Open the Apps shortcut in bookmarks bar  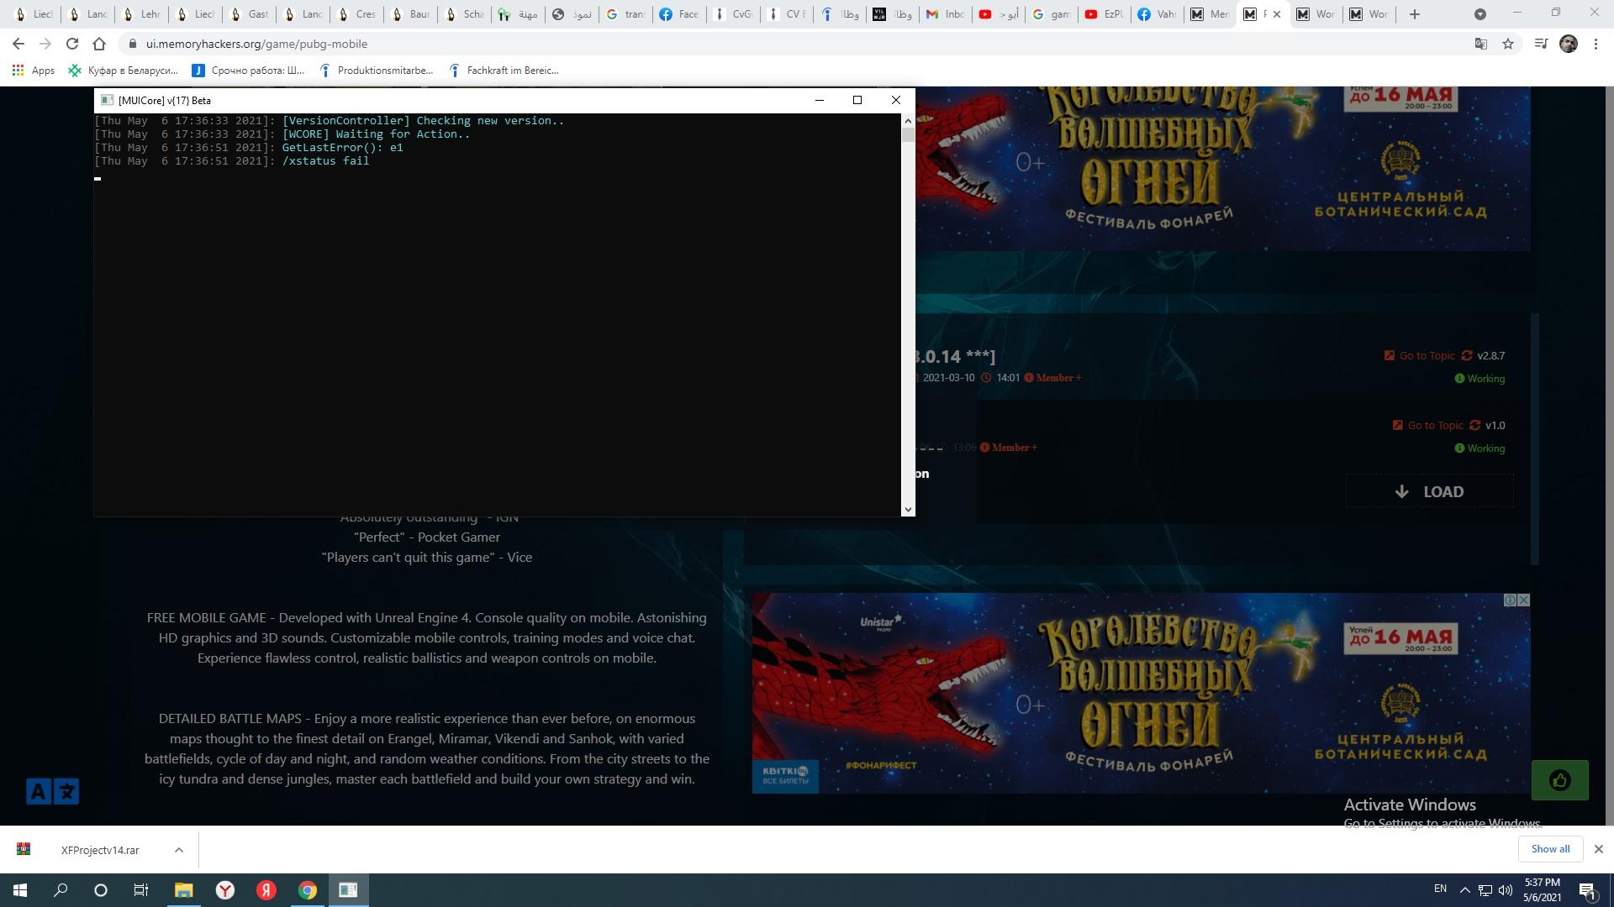tap(34, 71)
